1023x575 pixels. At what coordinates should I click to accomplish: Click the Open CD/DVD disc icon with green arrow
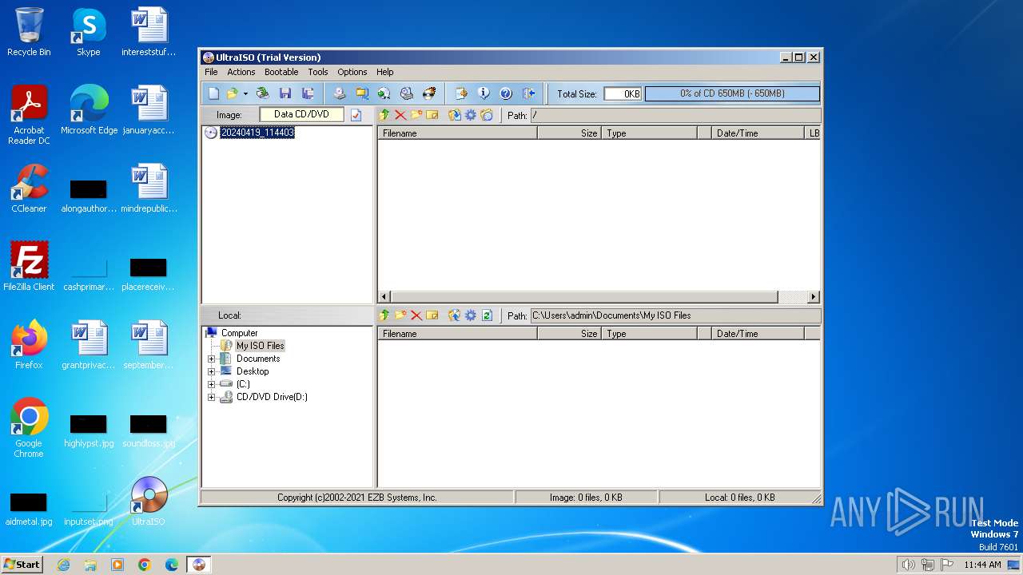tap(262, 93)
